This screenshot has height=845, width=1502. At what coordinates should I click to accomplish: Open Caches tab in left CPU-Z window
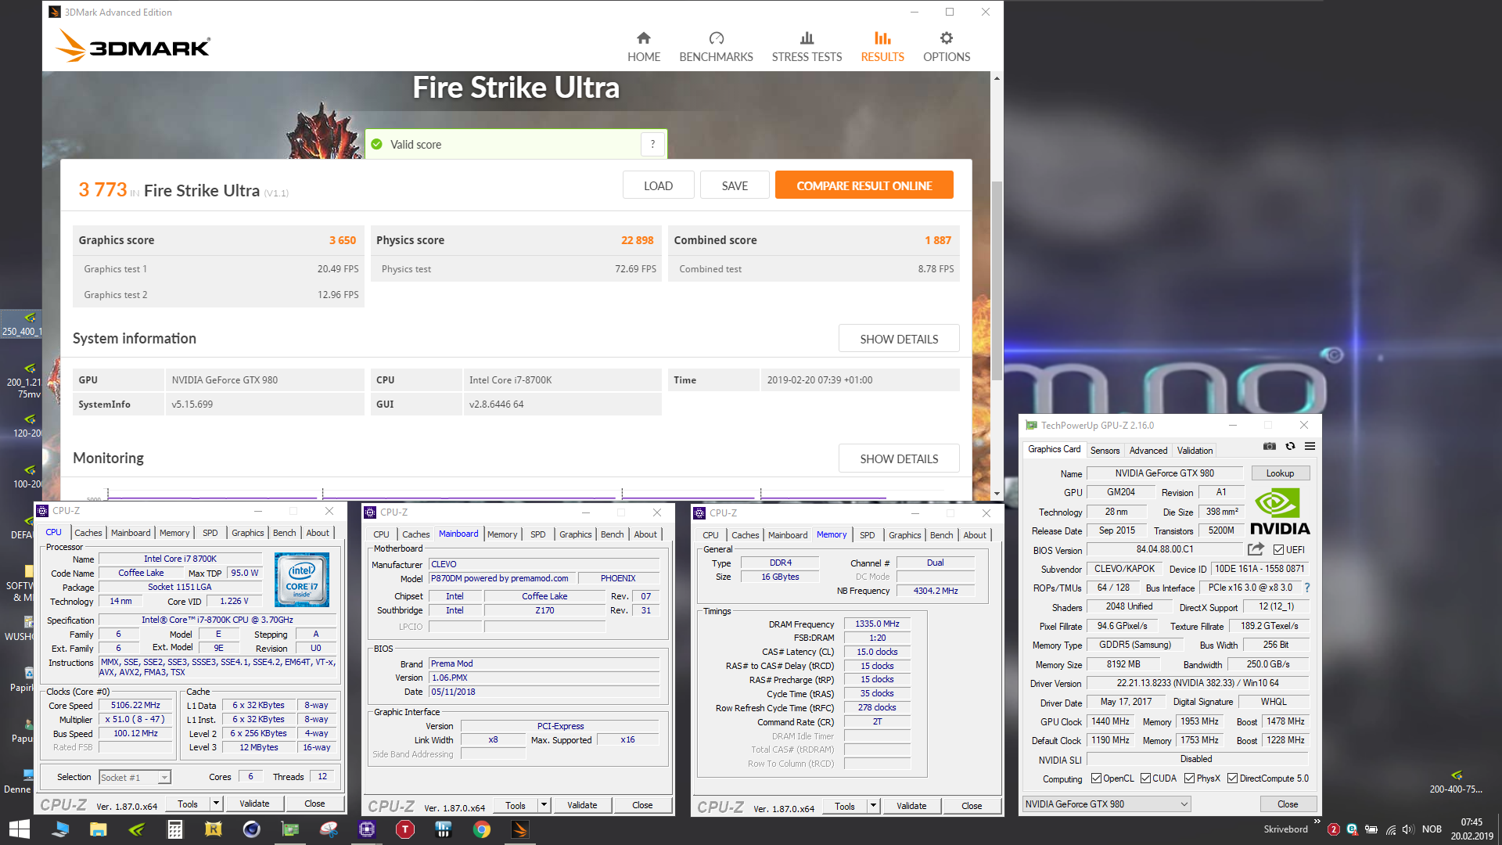coord(88,533)
